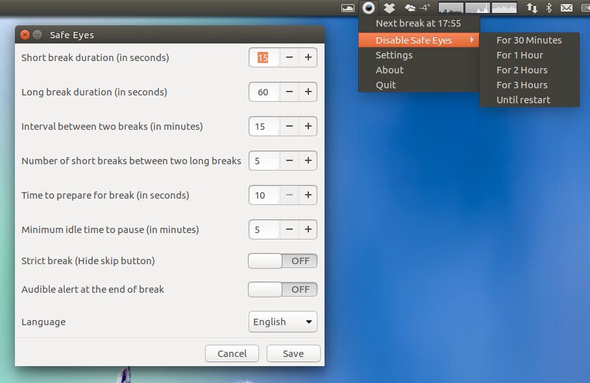590x383 pixels.
Task: Click the Save button
Action: point(293,354)
